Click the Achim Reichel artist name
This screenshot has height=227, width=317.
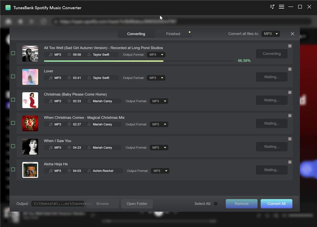[x=103, y=171]
